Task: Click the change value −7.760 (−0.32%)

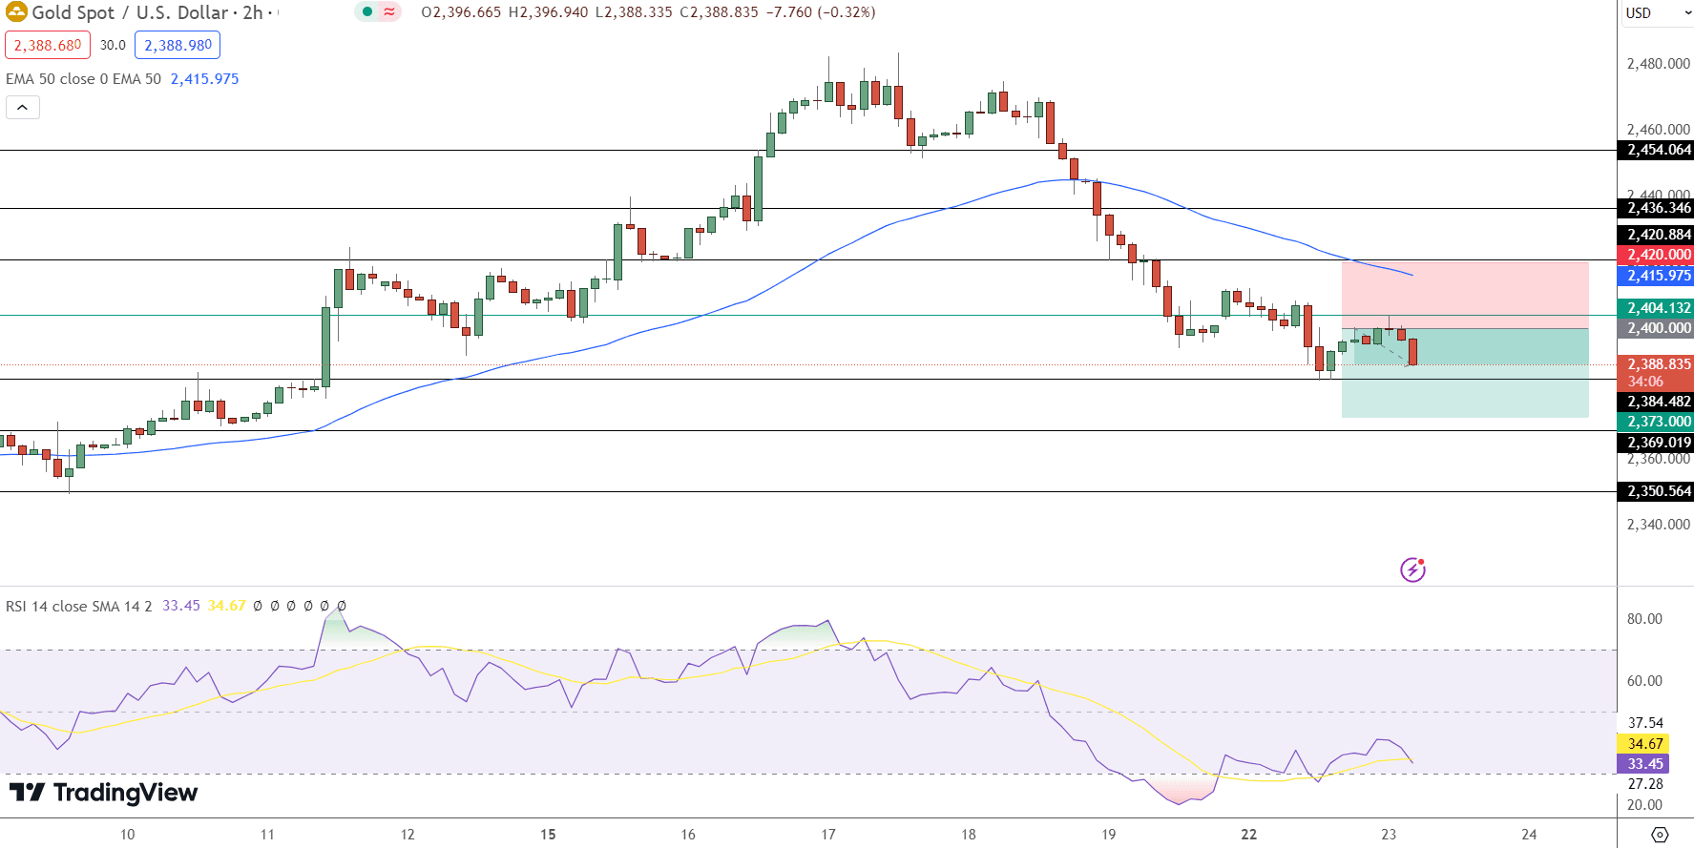Action: tap(821, 12)
